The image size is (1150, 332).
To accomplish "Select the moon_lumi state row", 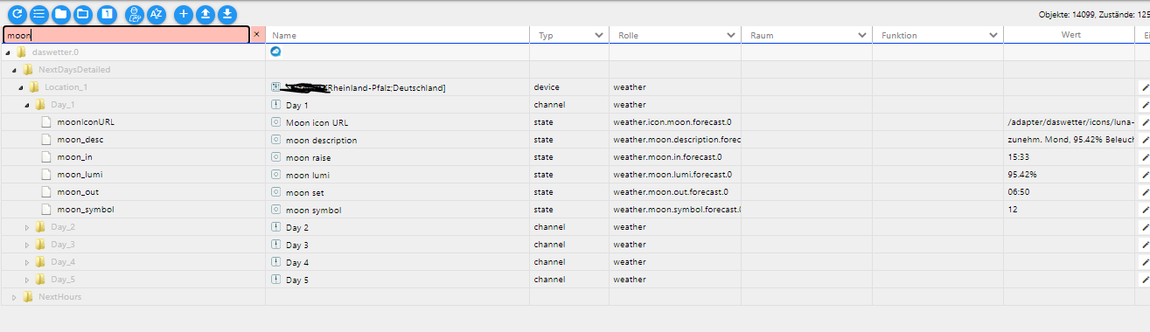I will 575,175.
